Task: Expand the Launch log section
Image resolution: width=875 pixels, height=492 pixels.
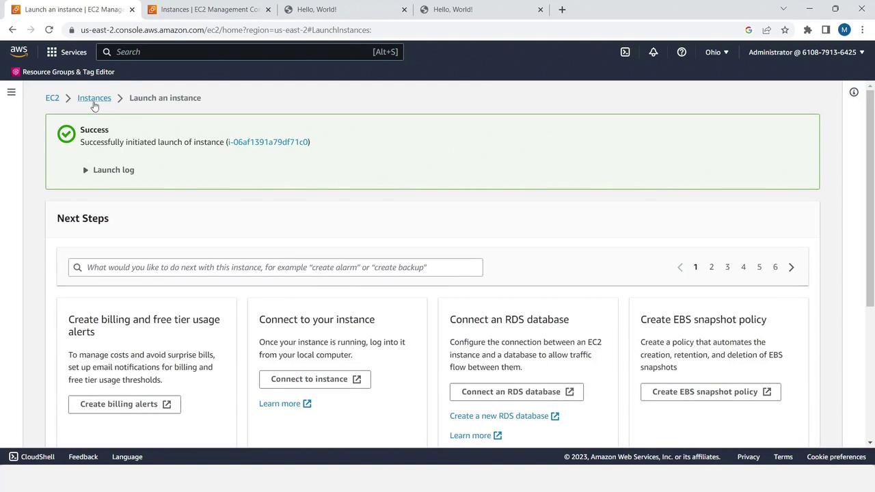Action: click(x=108, y=170)
